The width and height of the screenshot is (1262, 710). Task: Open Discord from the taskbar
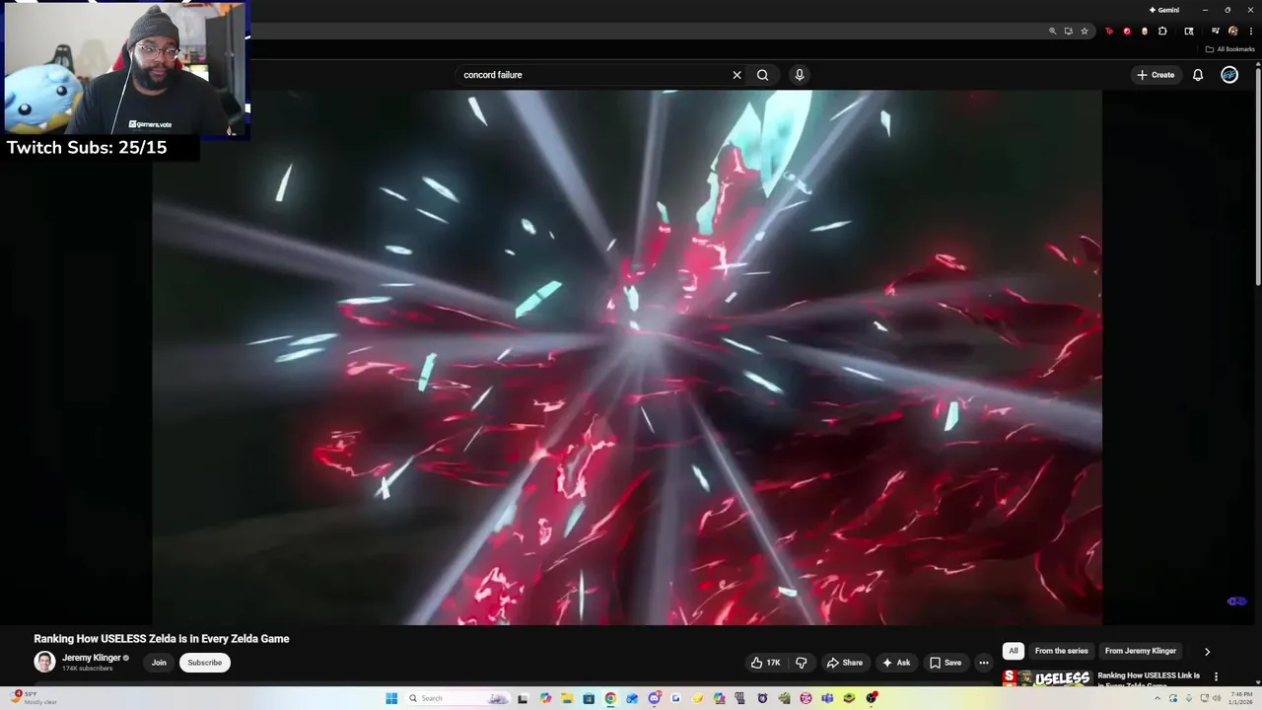654,698
